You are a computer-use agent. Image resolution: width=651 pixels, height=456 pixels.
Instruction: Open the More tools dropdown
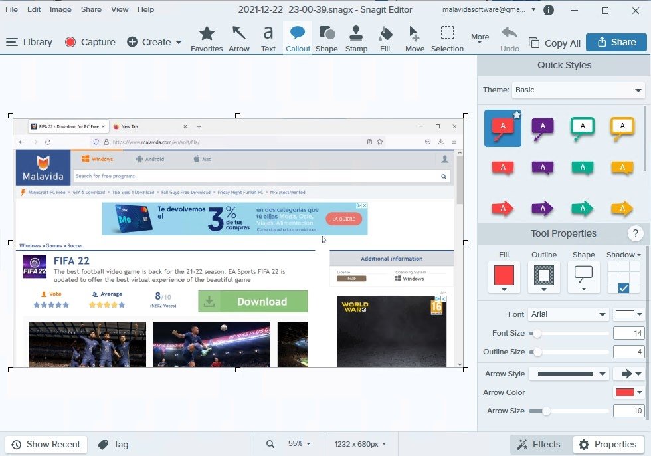tap(480, 38)
